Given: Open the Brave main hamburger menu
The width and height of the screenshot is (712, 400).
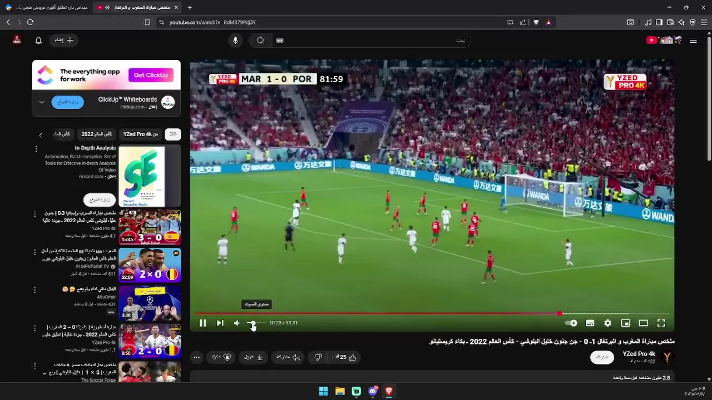Looking at the screenshot, I should point(704,22).
